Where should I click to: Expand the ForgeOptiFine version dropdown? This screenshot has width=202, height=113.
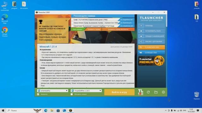[100, 91]
